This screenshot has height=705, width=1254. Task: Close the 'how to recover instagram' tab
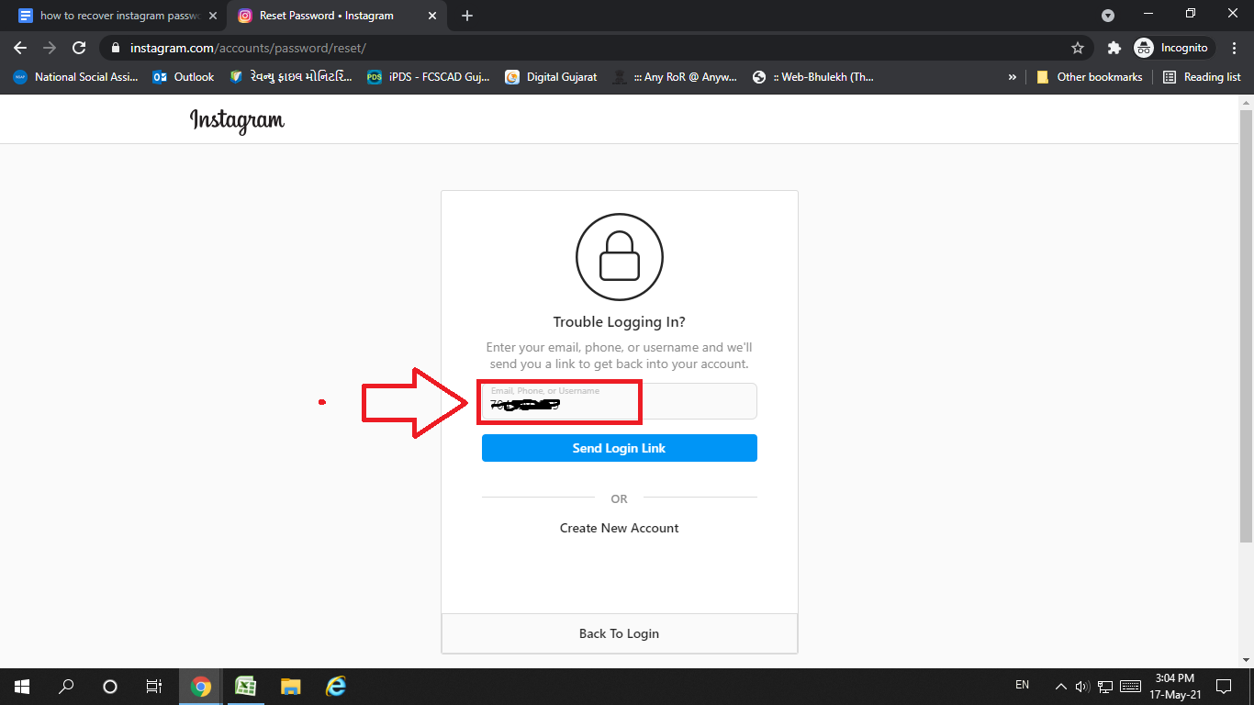pos(213,16)
